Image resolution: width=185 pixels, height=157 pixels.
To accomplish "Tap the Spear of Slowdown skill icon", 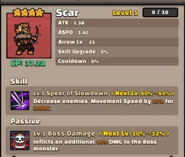I will click(x=20, y=101).
